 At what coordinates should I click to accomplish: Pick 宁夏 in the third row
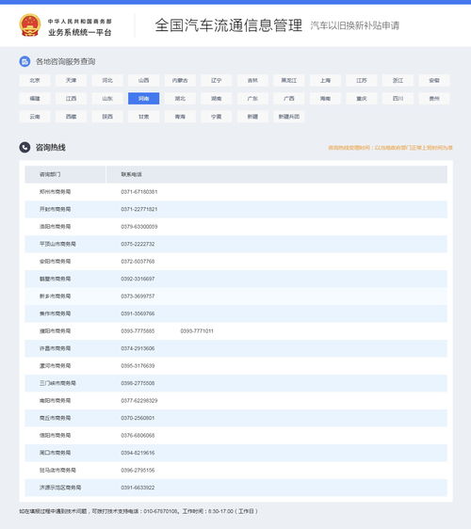pyautogui.click(x=216, y=117)
